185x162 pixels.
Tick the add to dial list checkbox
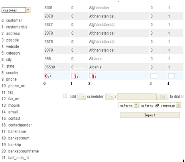(65, 96)
